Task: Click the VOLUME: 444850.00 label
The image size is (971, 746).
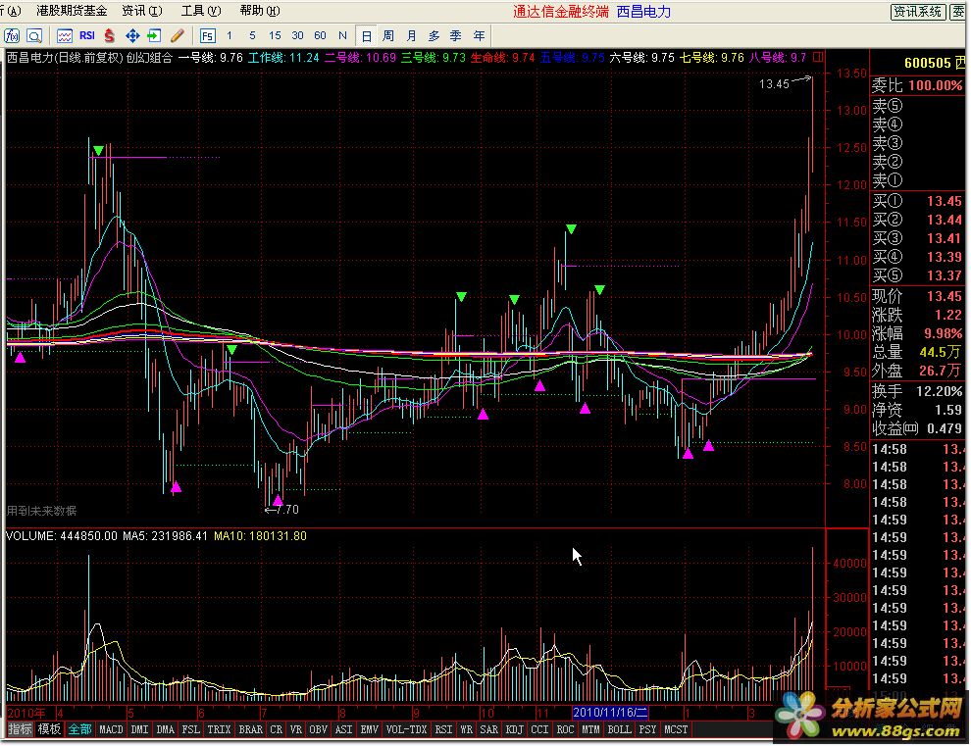Action: coord(62,536)
